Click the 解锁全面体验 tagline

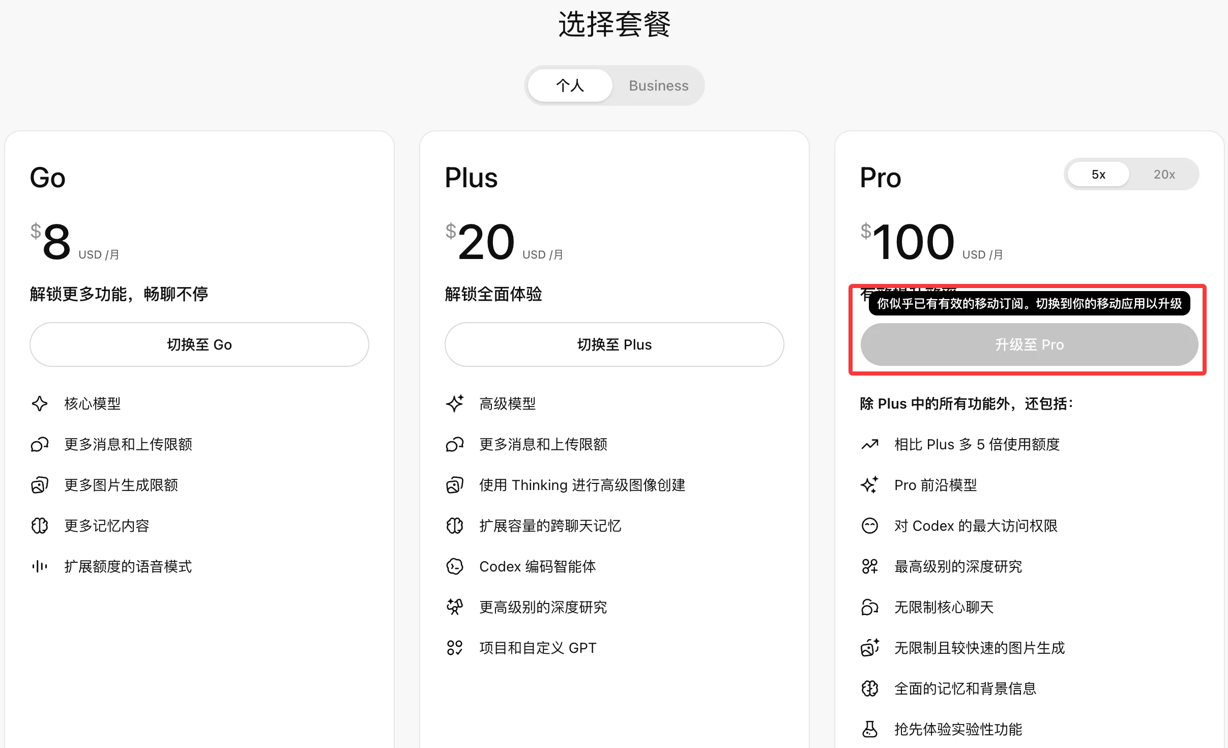493,294
